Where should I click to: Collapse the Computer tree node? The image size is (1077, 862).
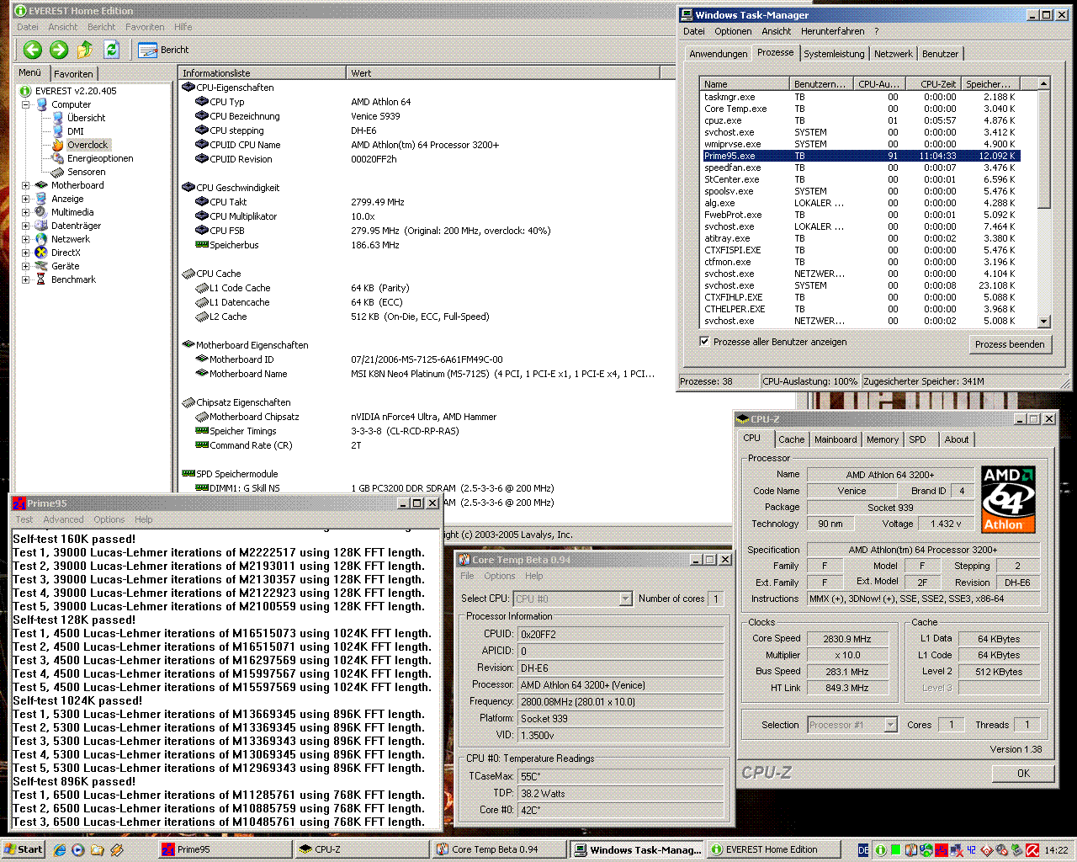click(x=25, y=104)
